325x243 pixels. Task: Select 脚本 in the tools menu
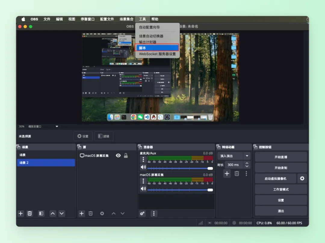coord(157,48)
